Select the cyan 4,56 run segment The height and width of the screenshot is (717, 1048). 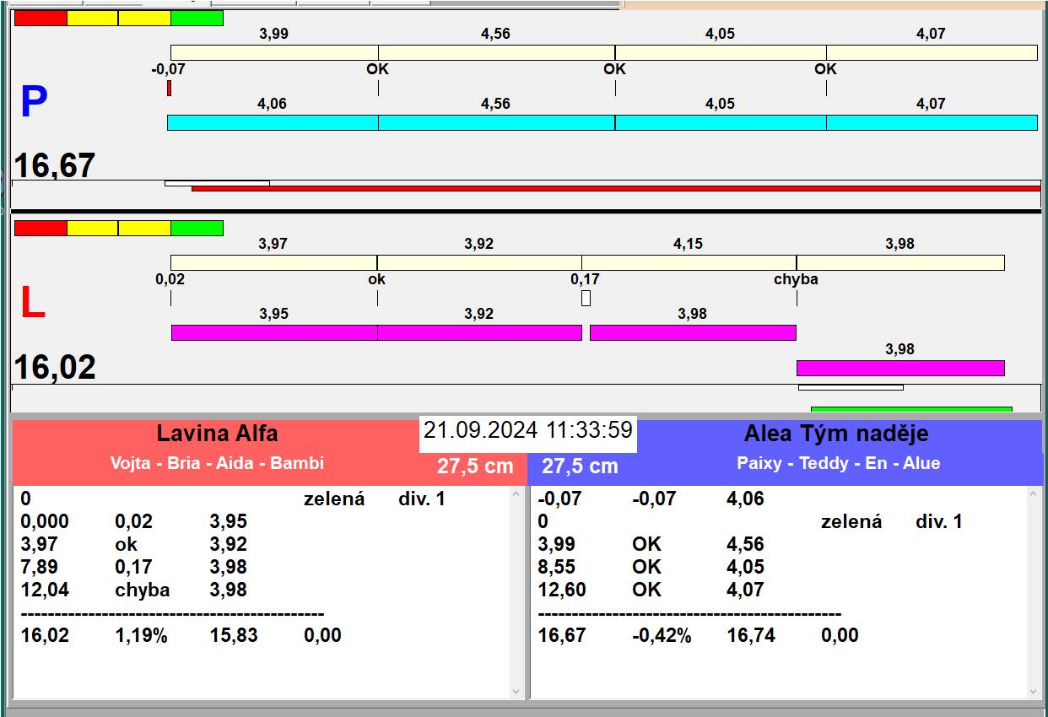tap(496, 122)
